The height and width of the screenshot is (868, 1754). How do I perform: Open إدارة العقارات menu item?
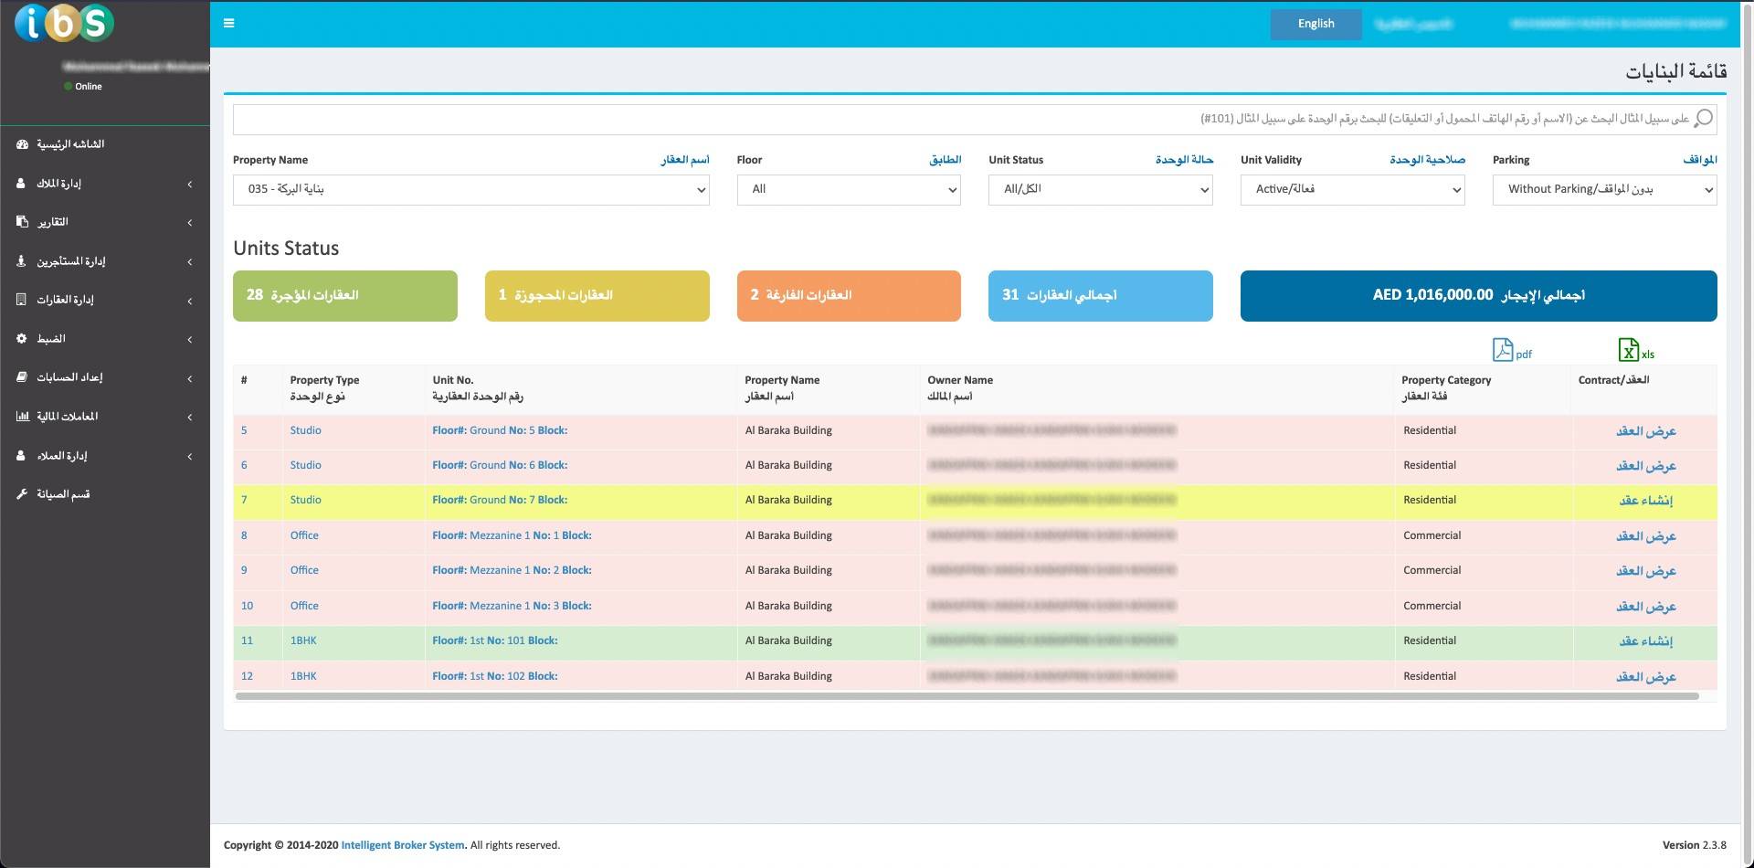[105, 300]
